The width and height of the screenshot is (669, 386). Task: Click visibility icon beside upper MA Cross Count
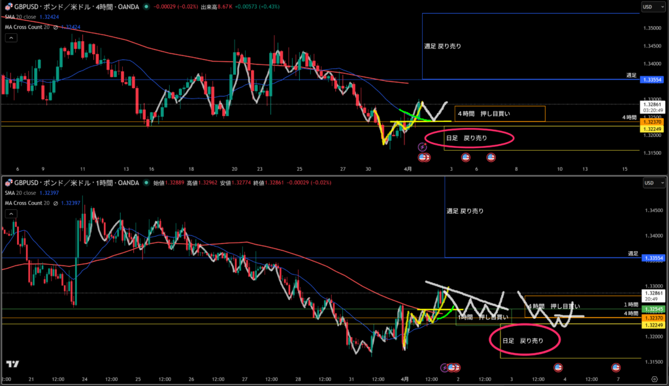point(56,27)
